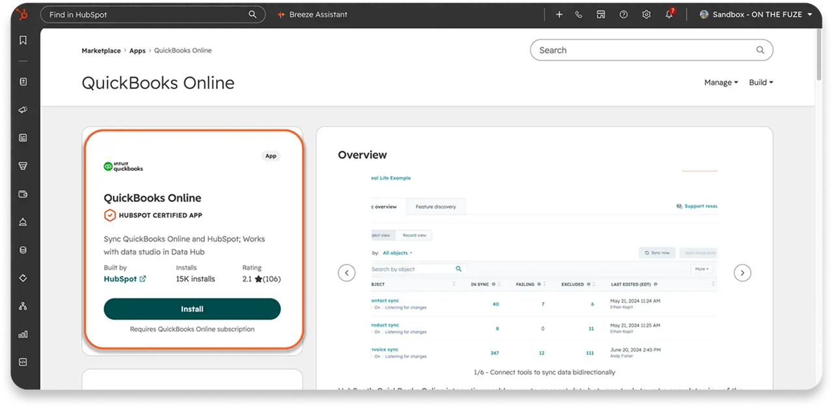The image size is (833, 408).
Task: Click Requires QuickBooks Online subscription text
Action: point(192,329)
